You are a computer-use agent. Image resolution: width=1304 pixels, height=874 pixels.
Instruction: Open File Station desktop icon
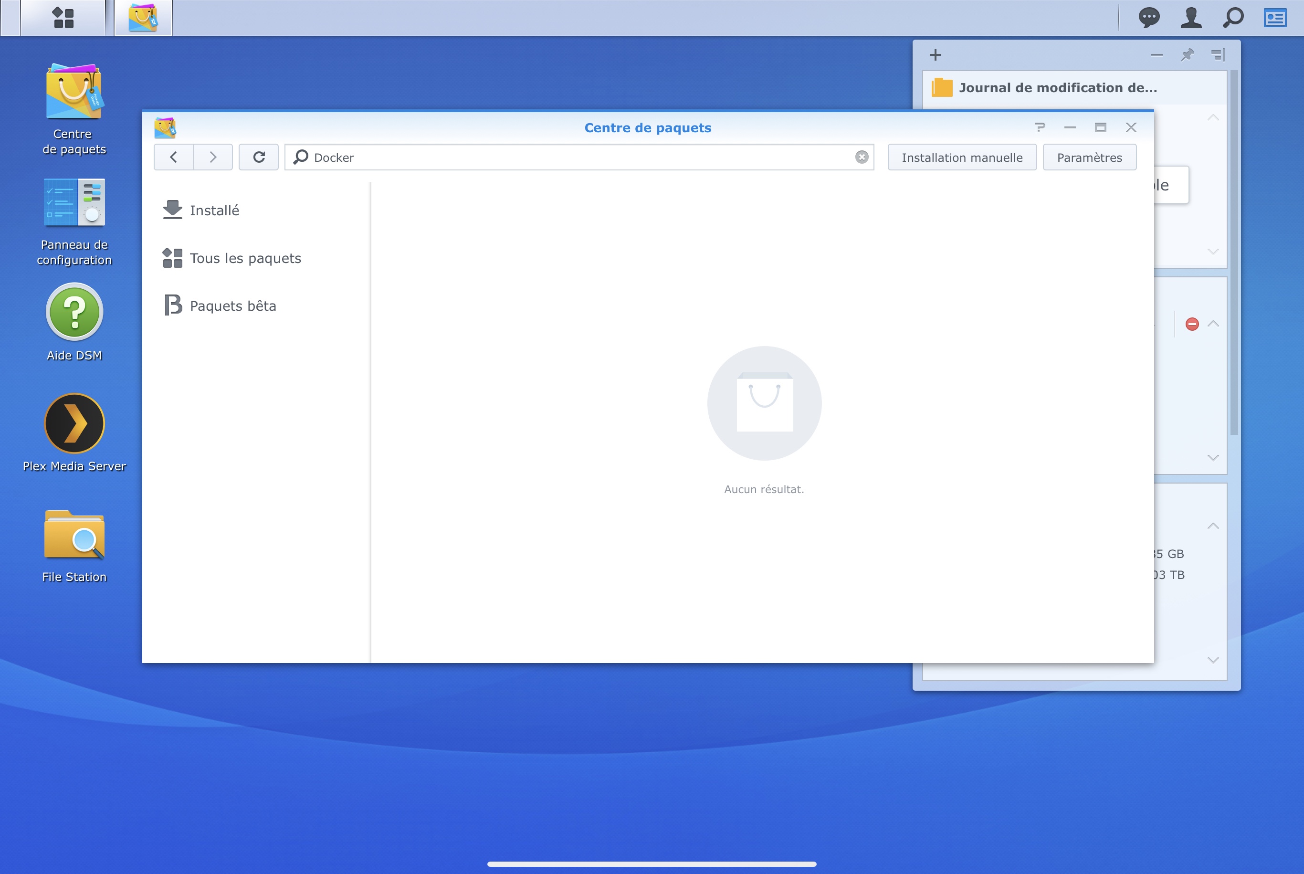coord(74,535)
